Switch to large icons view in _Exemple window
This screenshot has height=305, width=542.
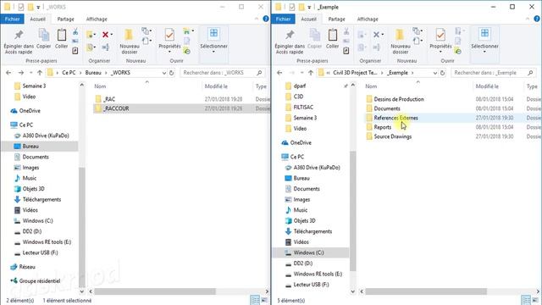click(535, 300)
